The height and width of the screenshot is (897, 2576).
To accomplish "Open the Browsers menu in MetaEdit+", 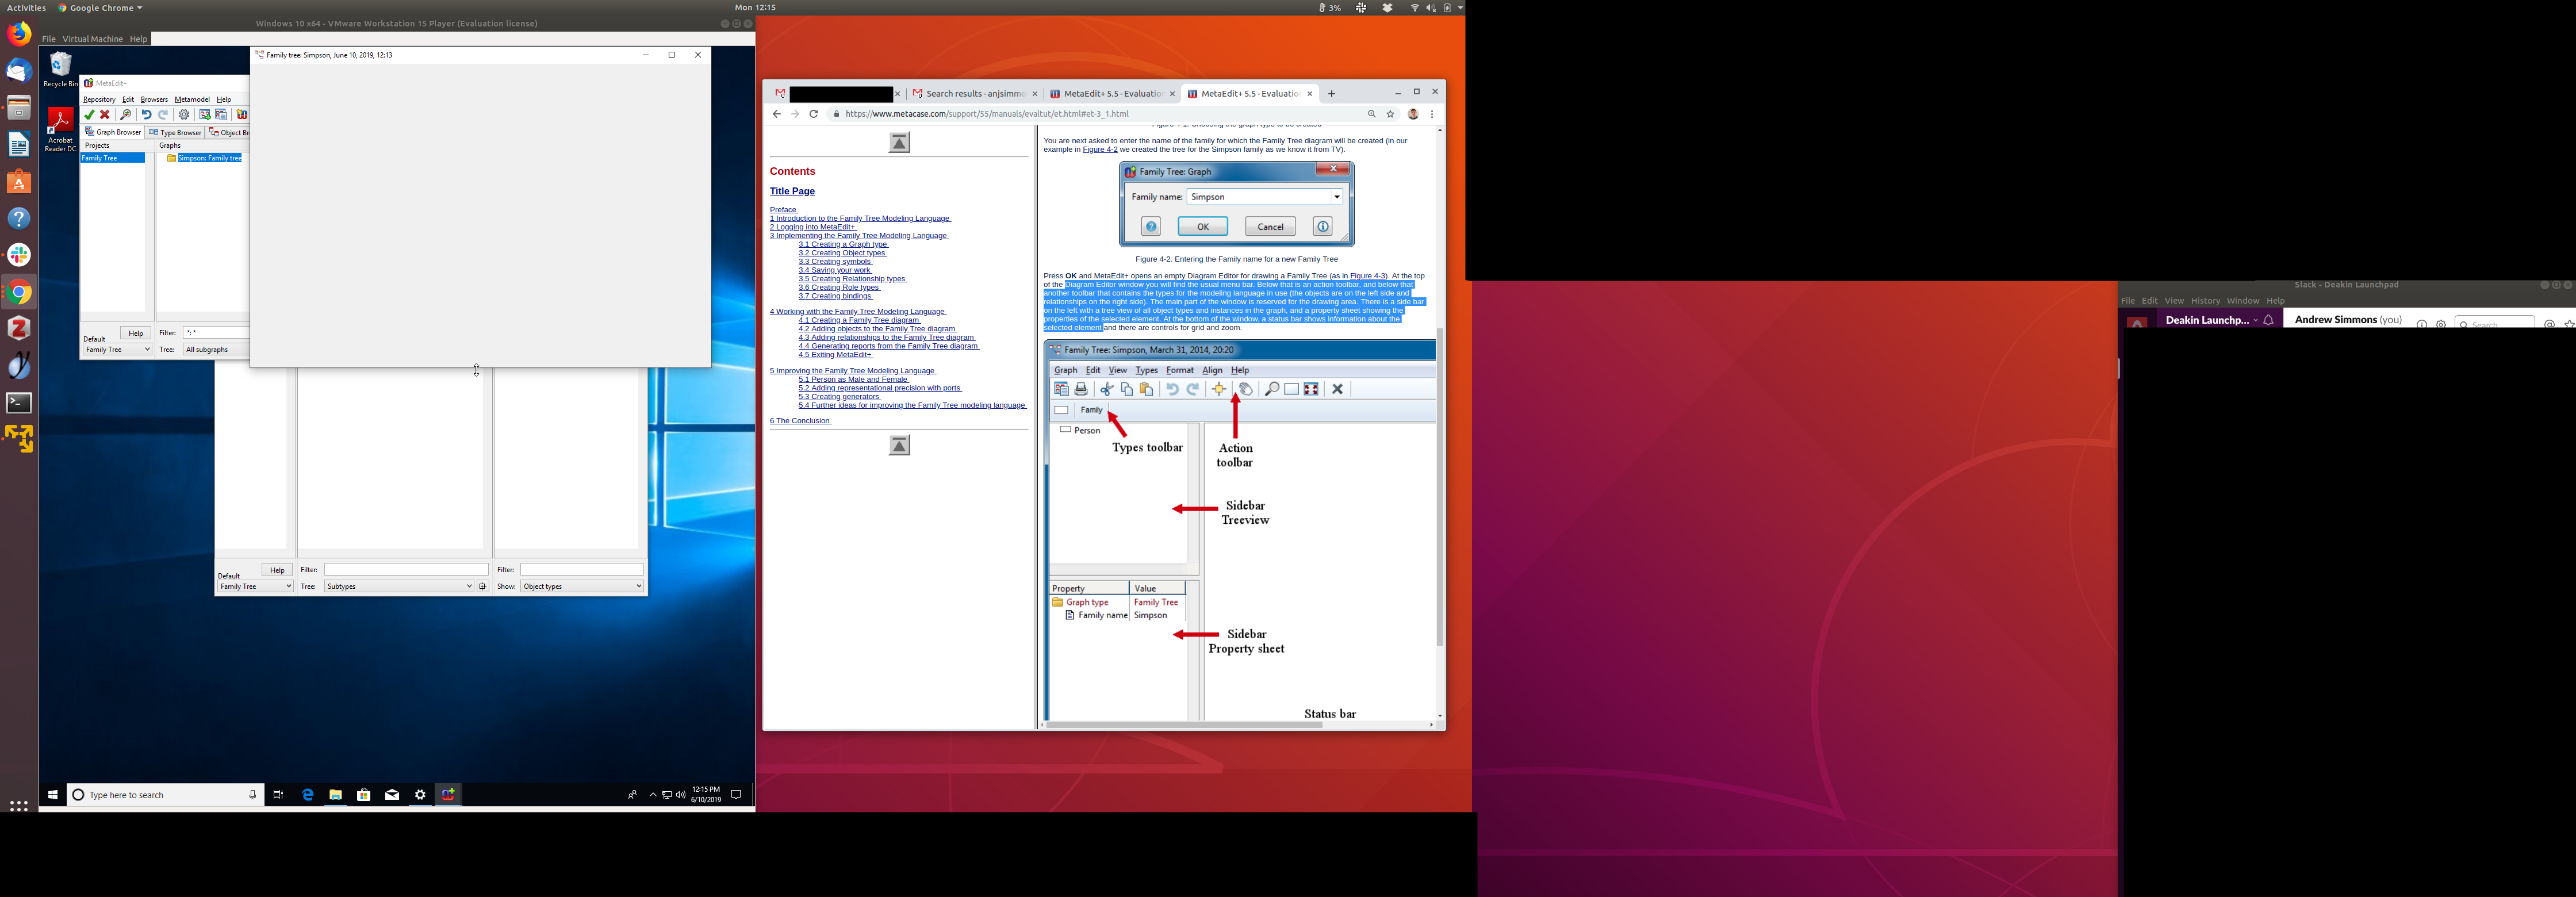I will [x=154, y=99].
